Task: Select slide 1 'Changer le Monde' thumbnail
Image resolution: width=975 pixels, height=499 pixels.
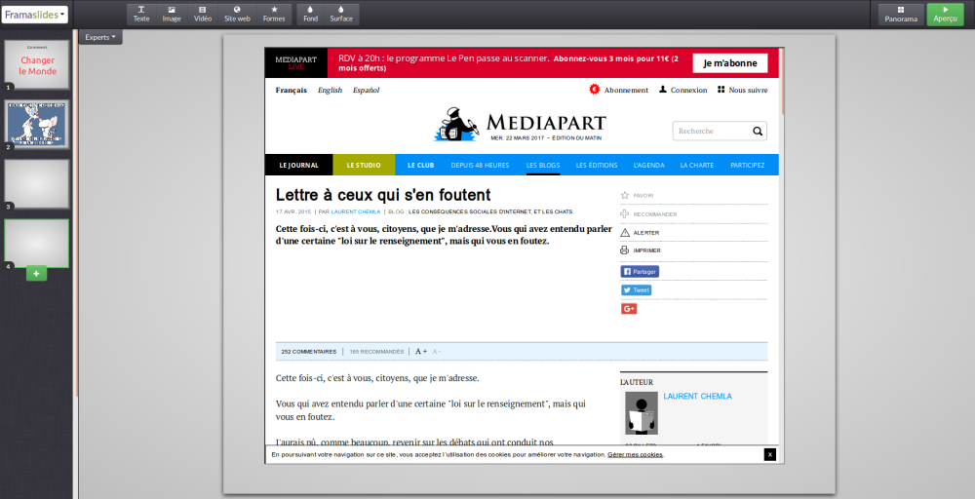Action: pos(37,64)
